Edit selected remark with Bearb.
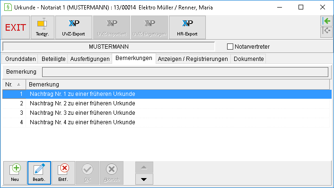The height and width of the screenshot is (188, 334). coord(39,173)
